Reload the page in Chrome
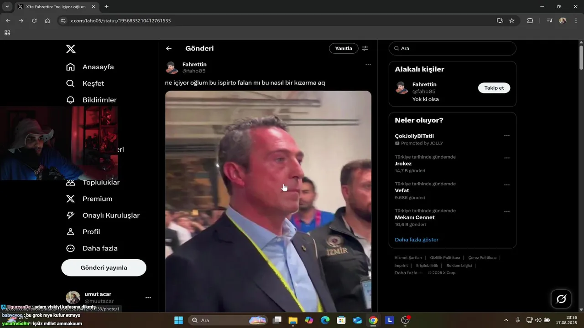Screen dimensions: 584x328 coord(34,20)
